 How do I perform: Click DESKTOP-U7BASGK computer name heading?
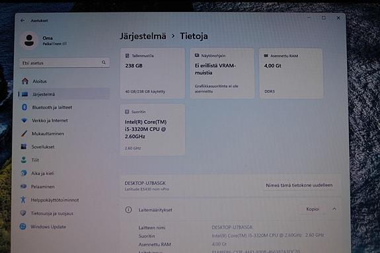click(145, 183)
